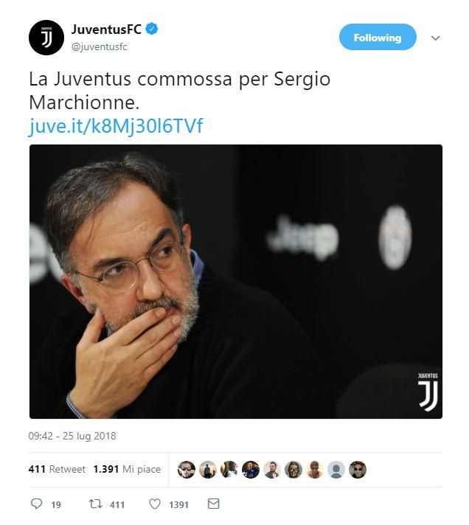This screenshot has height=525, width=469.
Task: Like the tweet with the heart icon
Action: tap(154, 504)
